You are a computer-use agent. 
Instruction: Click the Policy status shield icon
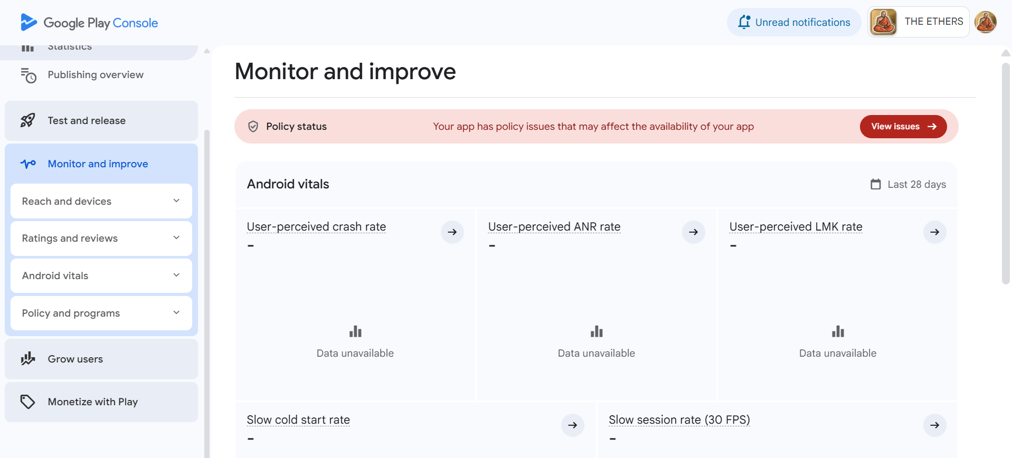253,127
